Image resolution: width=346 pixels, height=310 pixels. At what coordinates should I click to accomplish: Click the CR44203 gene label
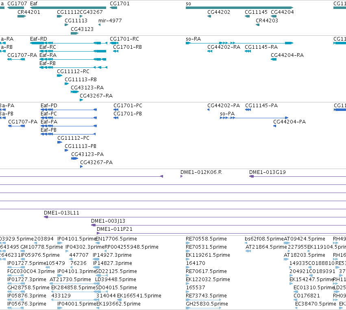coord(267,21)
